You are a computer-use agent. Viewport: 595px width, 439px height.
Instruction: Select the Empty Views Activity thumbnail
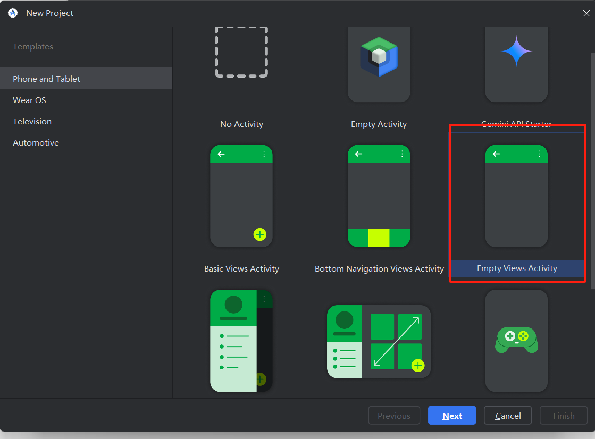tap(516, 196)
